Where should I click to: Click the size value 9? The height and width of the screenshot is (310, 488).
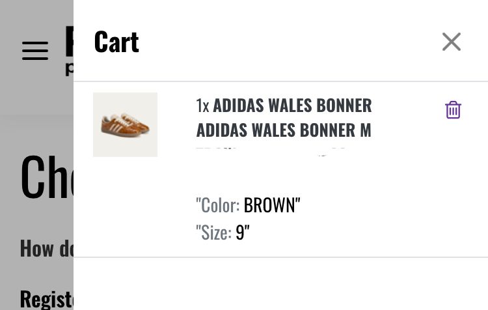click(x=240, y=232)
